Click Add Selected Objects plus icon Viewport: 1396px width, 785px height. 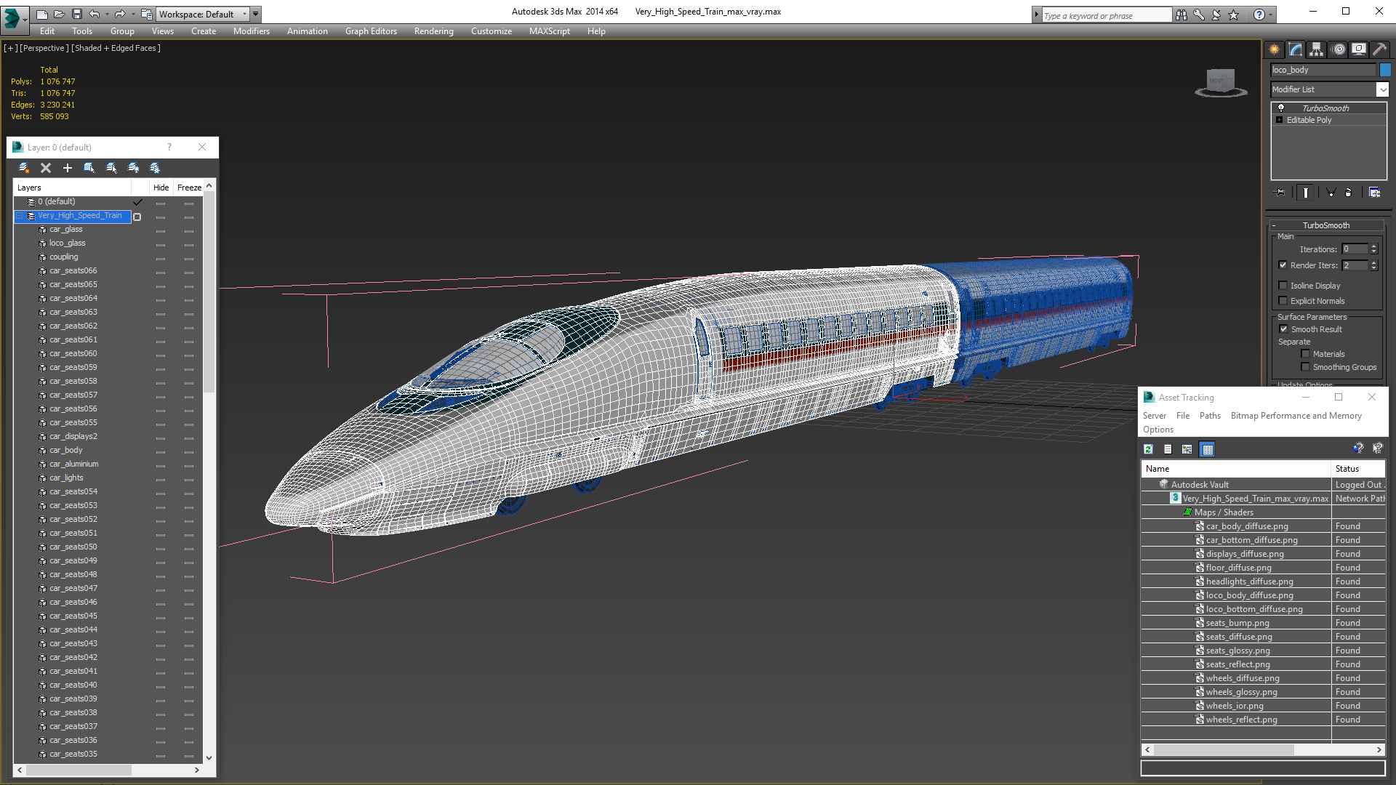tap(68, 168)
